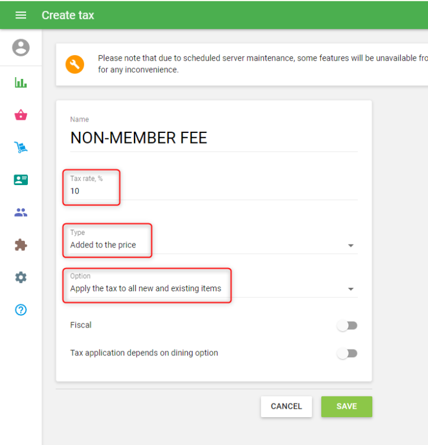Open Inventory management cart icon

click(x=21, y=148)
